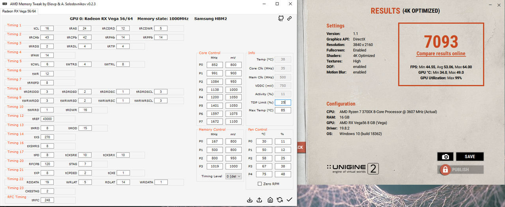Click the Core Clk (MHz) readout field
The width and height of the screenshot is (505, 207).
(x=283, y=68)
